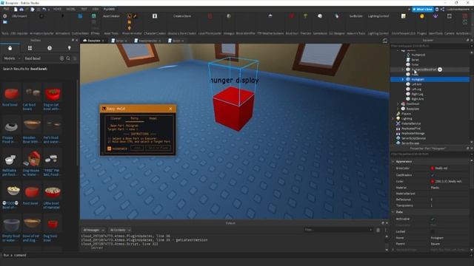Open the Load File Importer red icon
Image resolution: width=474 pixels, height=266 pixels.
click(x=210, y=16)
